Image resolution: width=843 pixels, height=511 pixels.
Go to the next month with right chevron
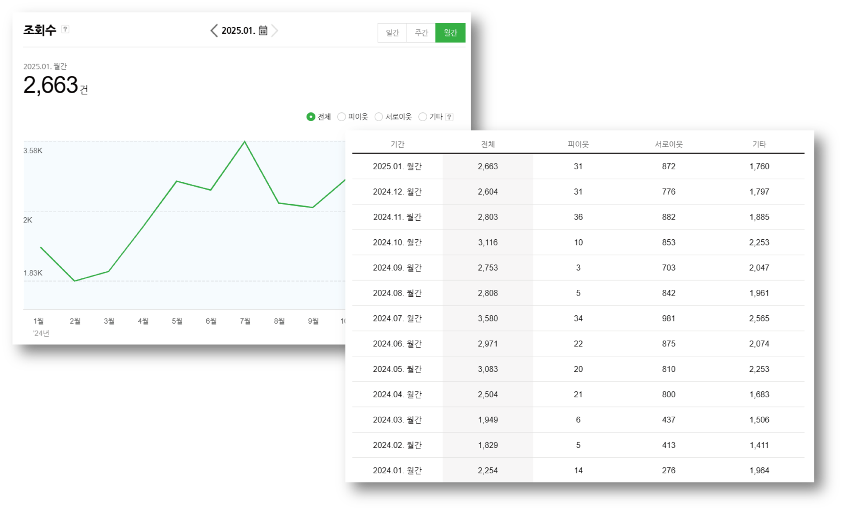(x=275, y=30)
